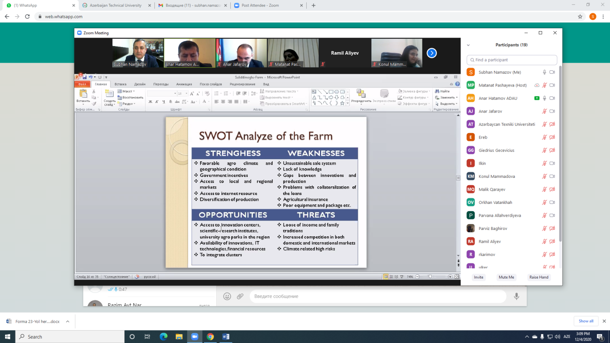This screenshot has width=610, height=343.
Task: Click the Найти find tool in PowerPoint
Action: (x=442, y=91)
